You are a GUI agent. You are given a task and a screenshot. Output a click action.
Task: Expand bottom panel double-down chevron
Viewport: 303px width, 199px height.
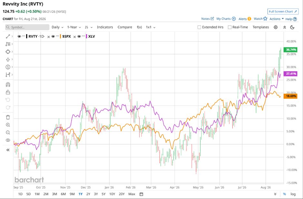click(x=275, y=194)
